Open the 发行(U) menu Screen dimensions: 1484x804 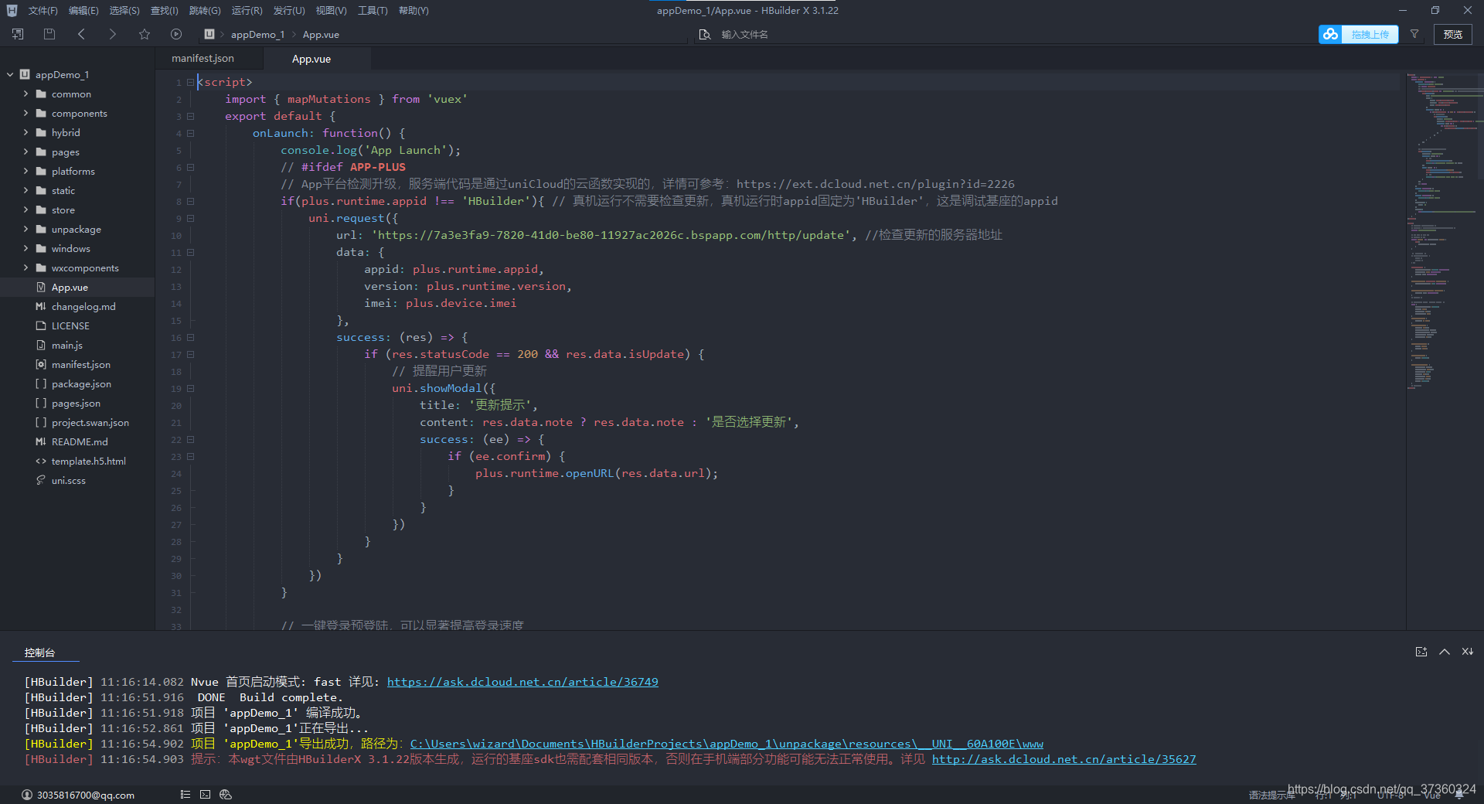(289, 10)
